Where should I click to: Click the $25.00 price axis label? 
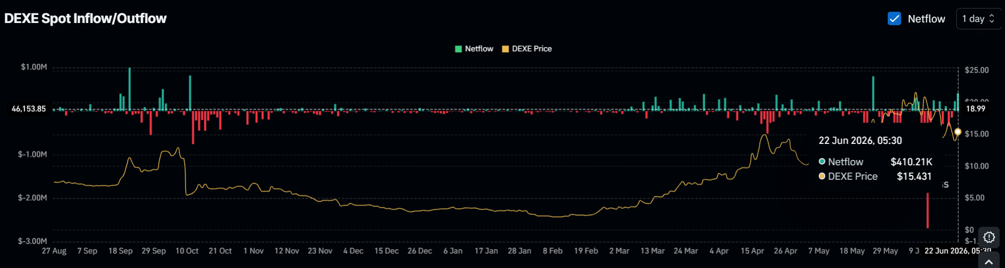[x=977, y=70]
